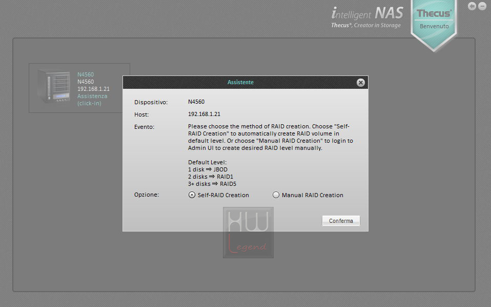This screenshot has width=491, height=307.
Task: Click the Intelligent NAS logo
Action: click(x=367, y=17)
